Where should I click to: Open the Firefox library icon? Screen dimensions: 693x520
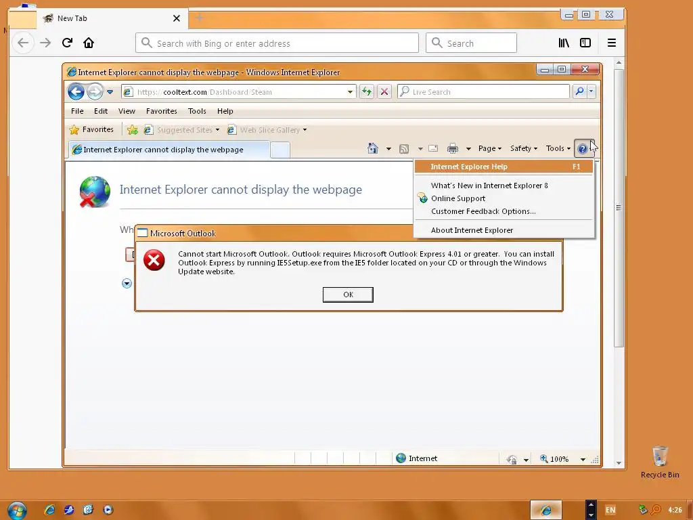pos(564,43)
